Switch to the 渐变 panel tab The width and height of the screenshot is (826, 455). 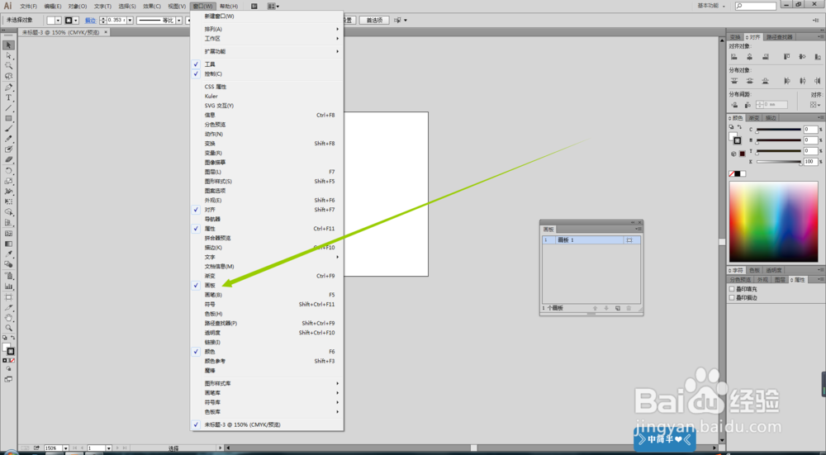(754, 118)
